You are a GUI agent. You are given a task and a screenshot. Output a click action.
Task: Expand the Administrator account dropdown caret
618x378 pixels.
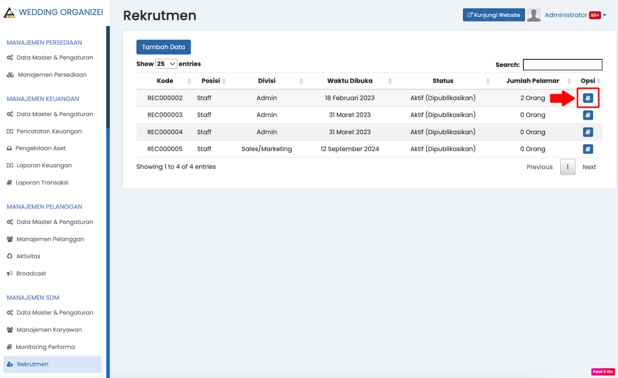pos(605,15)
